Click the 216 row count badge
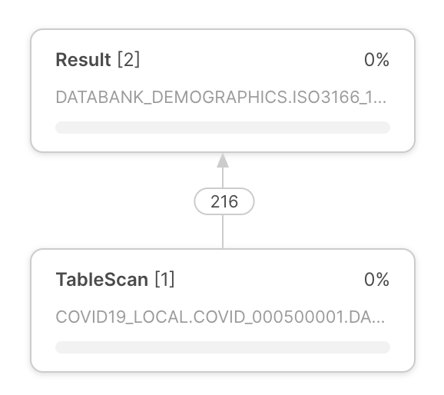The image size is (444, 395). click(224, 201)
